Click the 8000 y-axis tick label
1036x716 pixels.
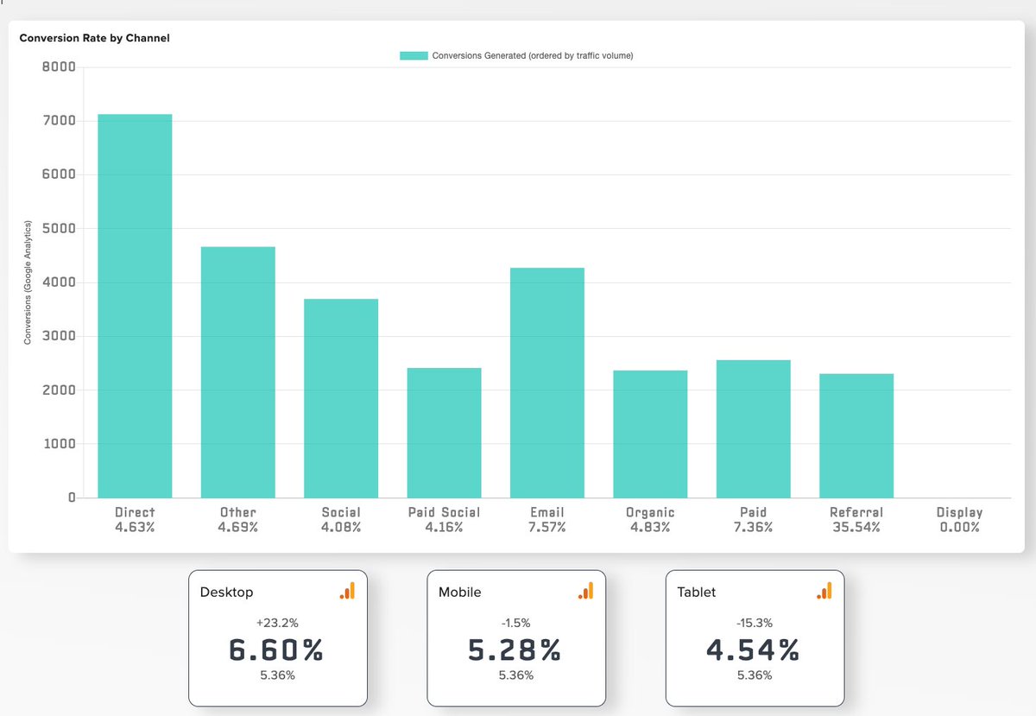pos(59,67)
